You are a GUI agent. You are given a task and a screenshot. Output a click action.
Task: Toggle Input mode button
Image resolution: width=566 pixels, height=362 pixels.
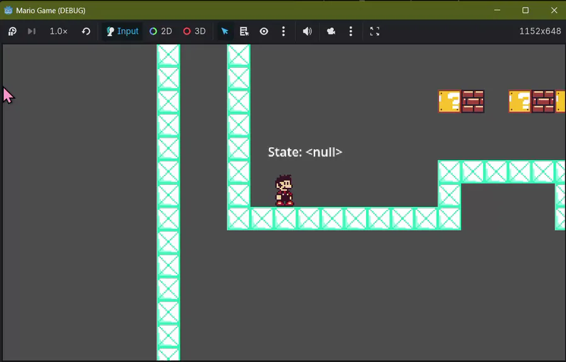[x=123, y=31]
